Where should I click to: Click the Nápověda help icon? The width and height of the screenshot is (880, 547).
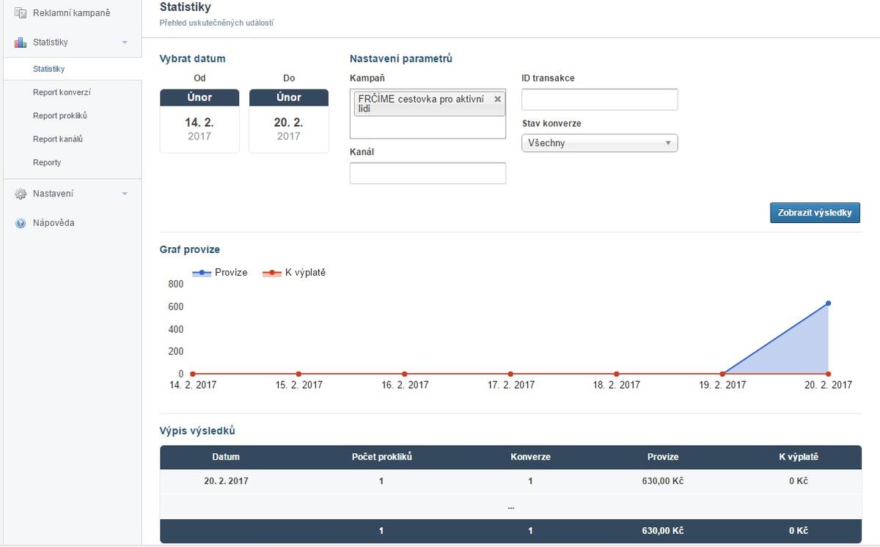[21, 223]
